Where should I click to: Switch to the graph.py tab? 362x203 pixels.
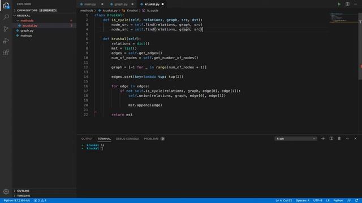121,4
